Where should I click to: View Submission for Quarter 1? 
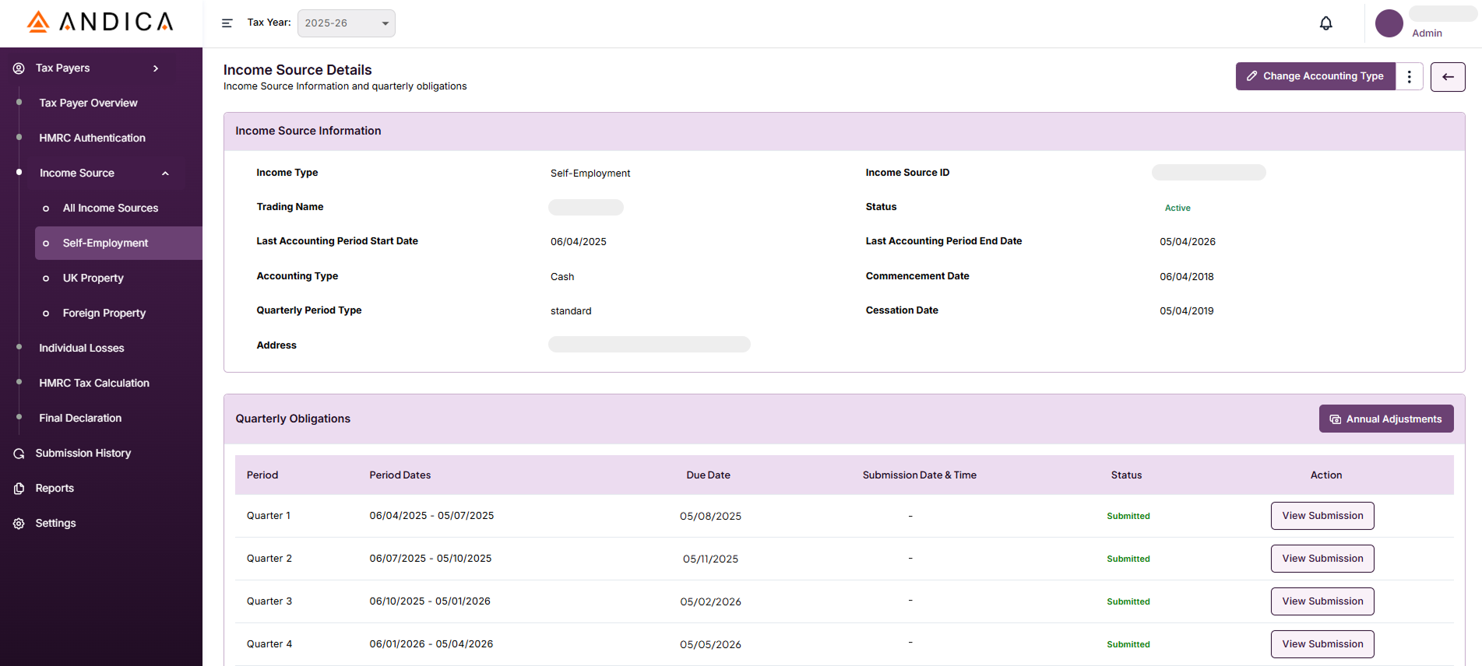tap(1322, 516)
